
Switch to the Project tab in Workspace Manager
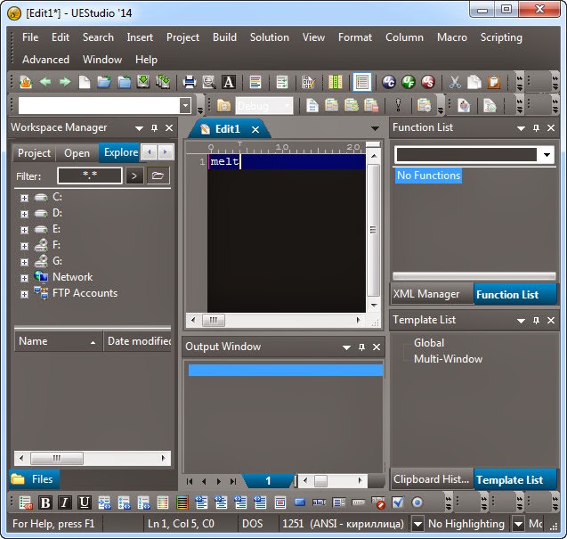tap(34, 153)
